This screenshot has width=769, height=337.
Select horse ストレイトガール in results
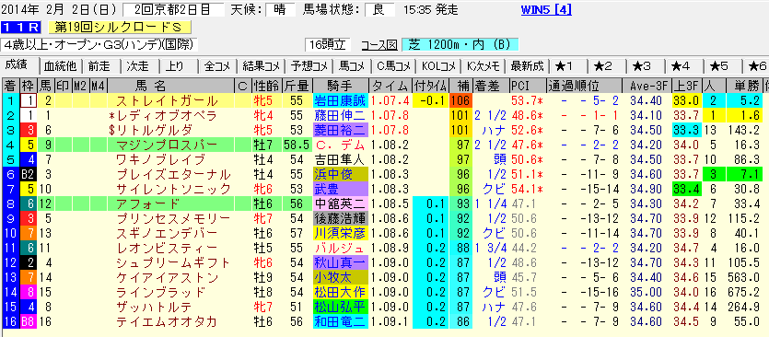pyautogui.click(x=167, y=101)
